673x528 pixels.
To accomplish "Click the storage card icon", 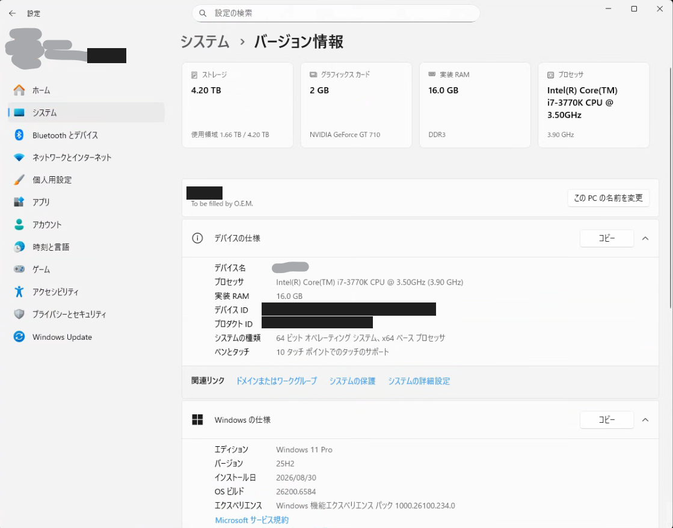I will point(194,75).
